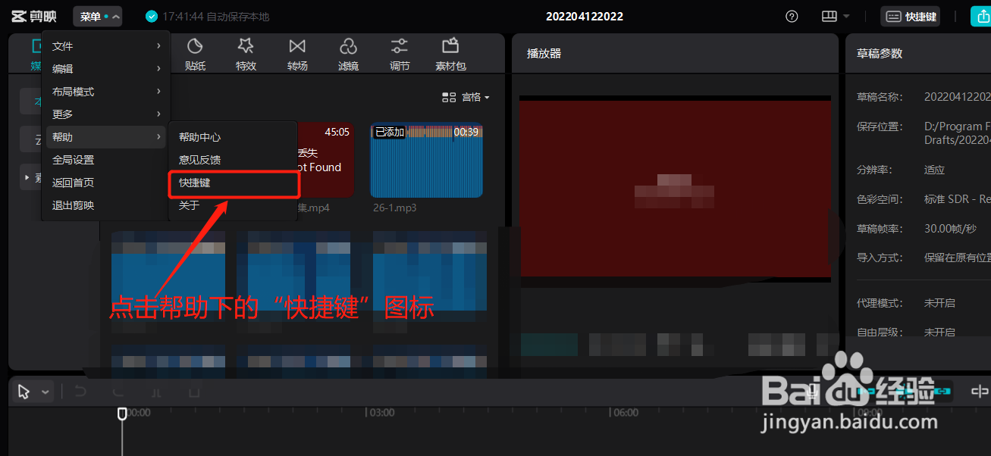Collapse the 菜单 dropdown button
Image resolution: width=991 pixels, height=456 pixels.
pyautogui.click(x=98, y=17)
